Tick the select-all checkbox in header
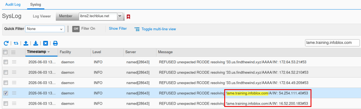 5,52
